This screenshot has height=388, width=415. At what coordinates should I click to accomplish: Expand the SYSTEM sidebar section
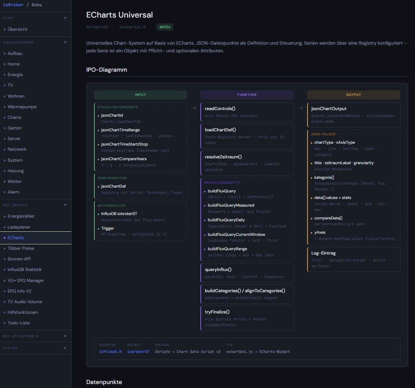coord(65,348)
